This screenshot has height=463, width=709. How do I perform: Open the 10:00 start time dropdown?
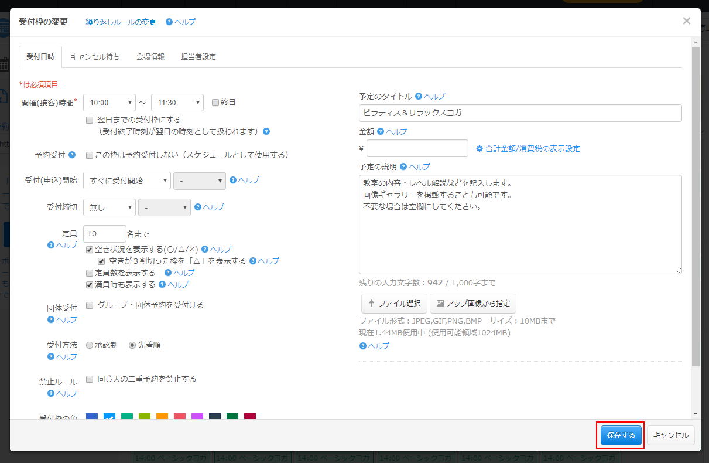point(109,103)
